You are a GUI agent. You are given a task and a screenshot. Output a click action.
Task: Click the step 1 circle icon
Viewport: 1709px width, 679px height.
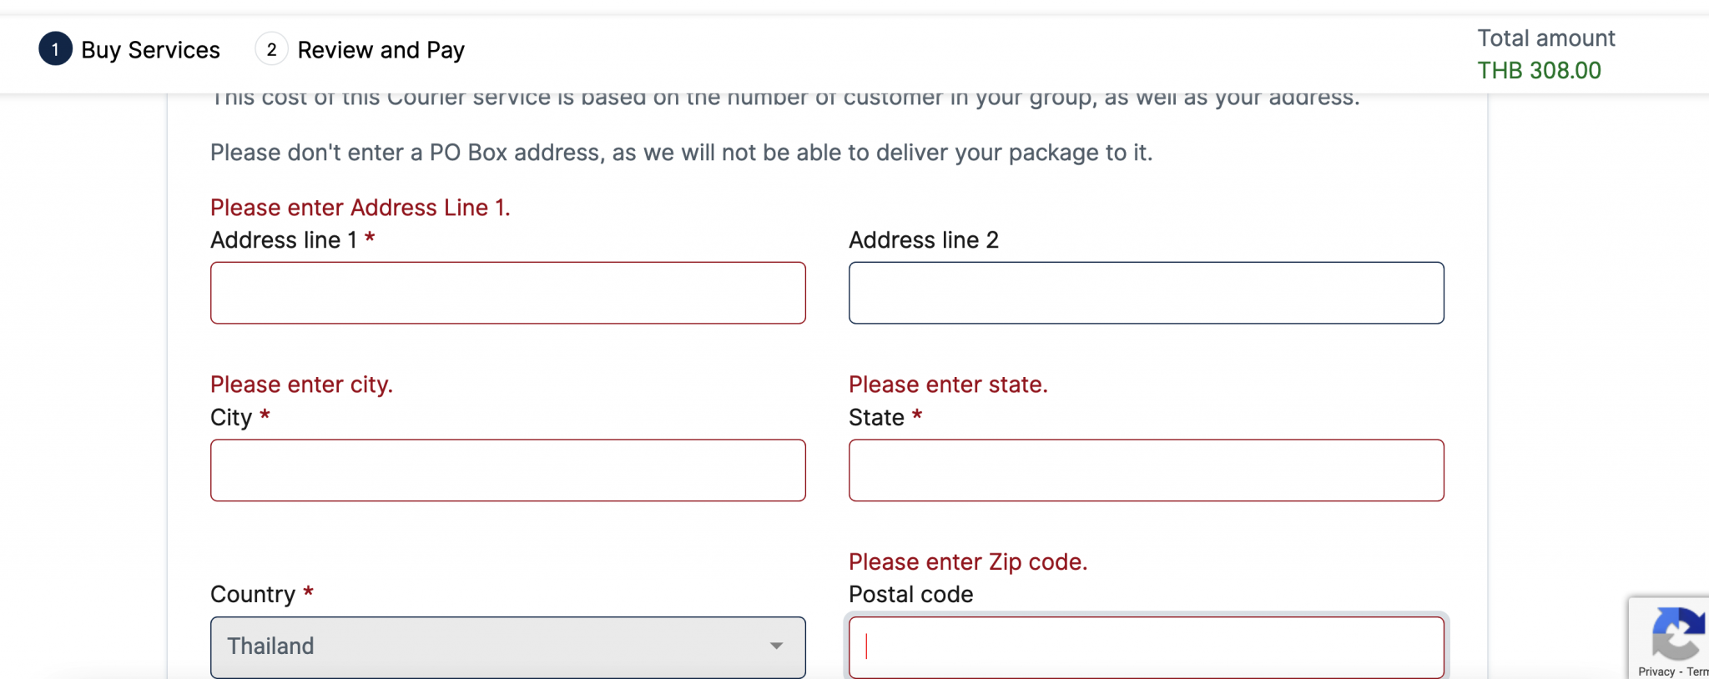click(55, 49)
